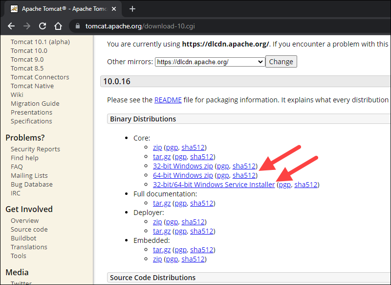
Task: Download the Core zip distribution
Action: click(157, 147)
